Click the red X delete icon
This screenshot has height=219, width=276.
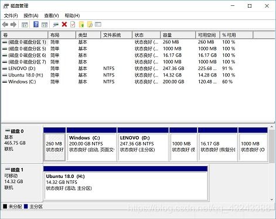[x=64, y=24]
